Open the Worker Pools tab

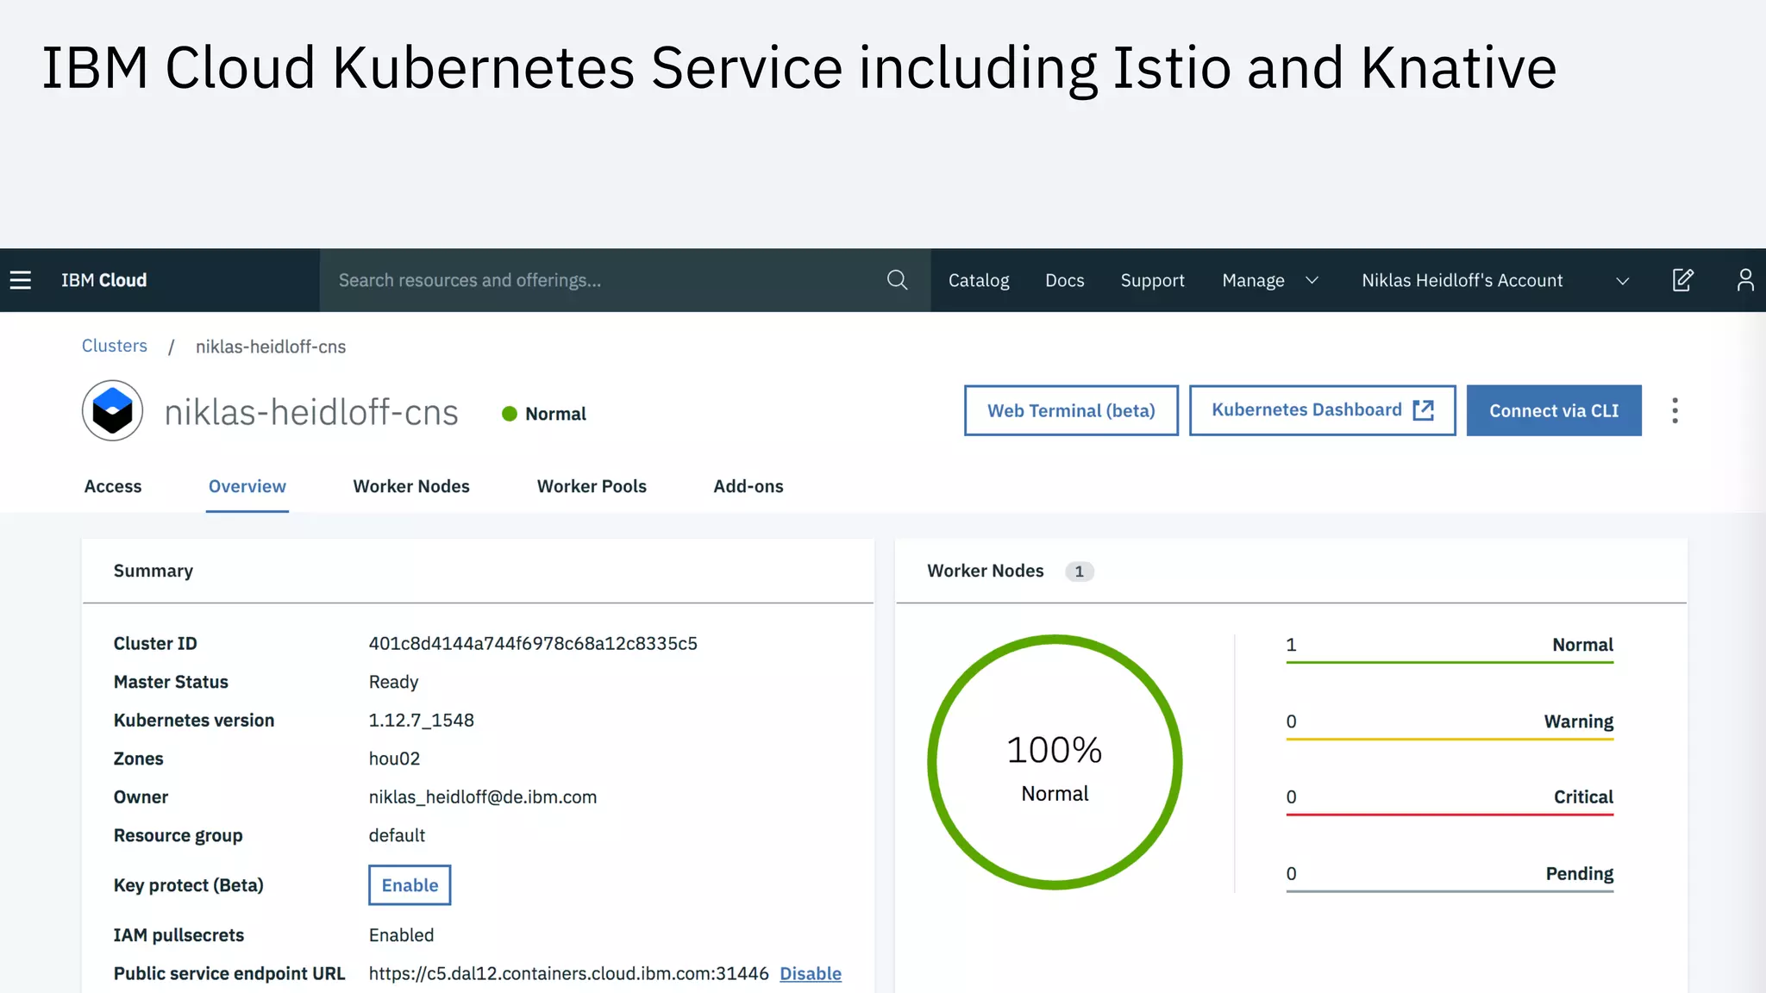(x=592, y=486)
